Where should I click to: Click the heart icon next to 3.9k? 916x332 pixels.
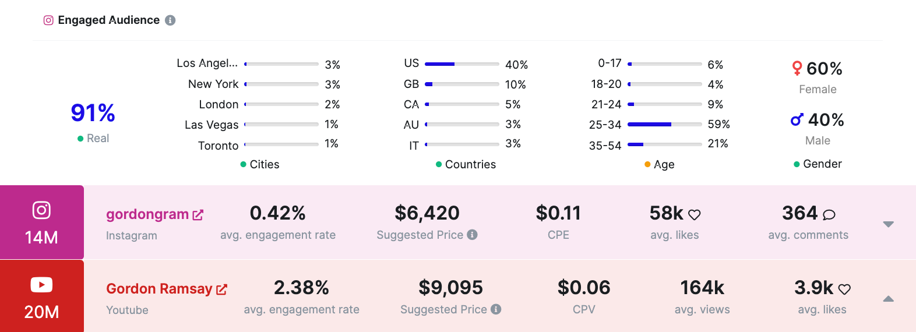(x=844, y=289)
